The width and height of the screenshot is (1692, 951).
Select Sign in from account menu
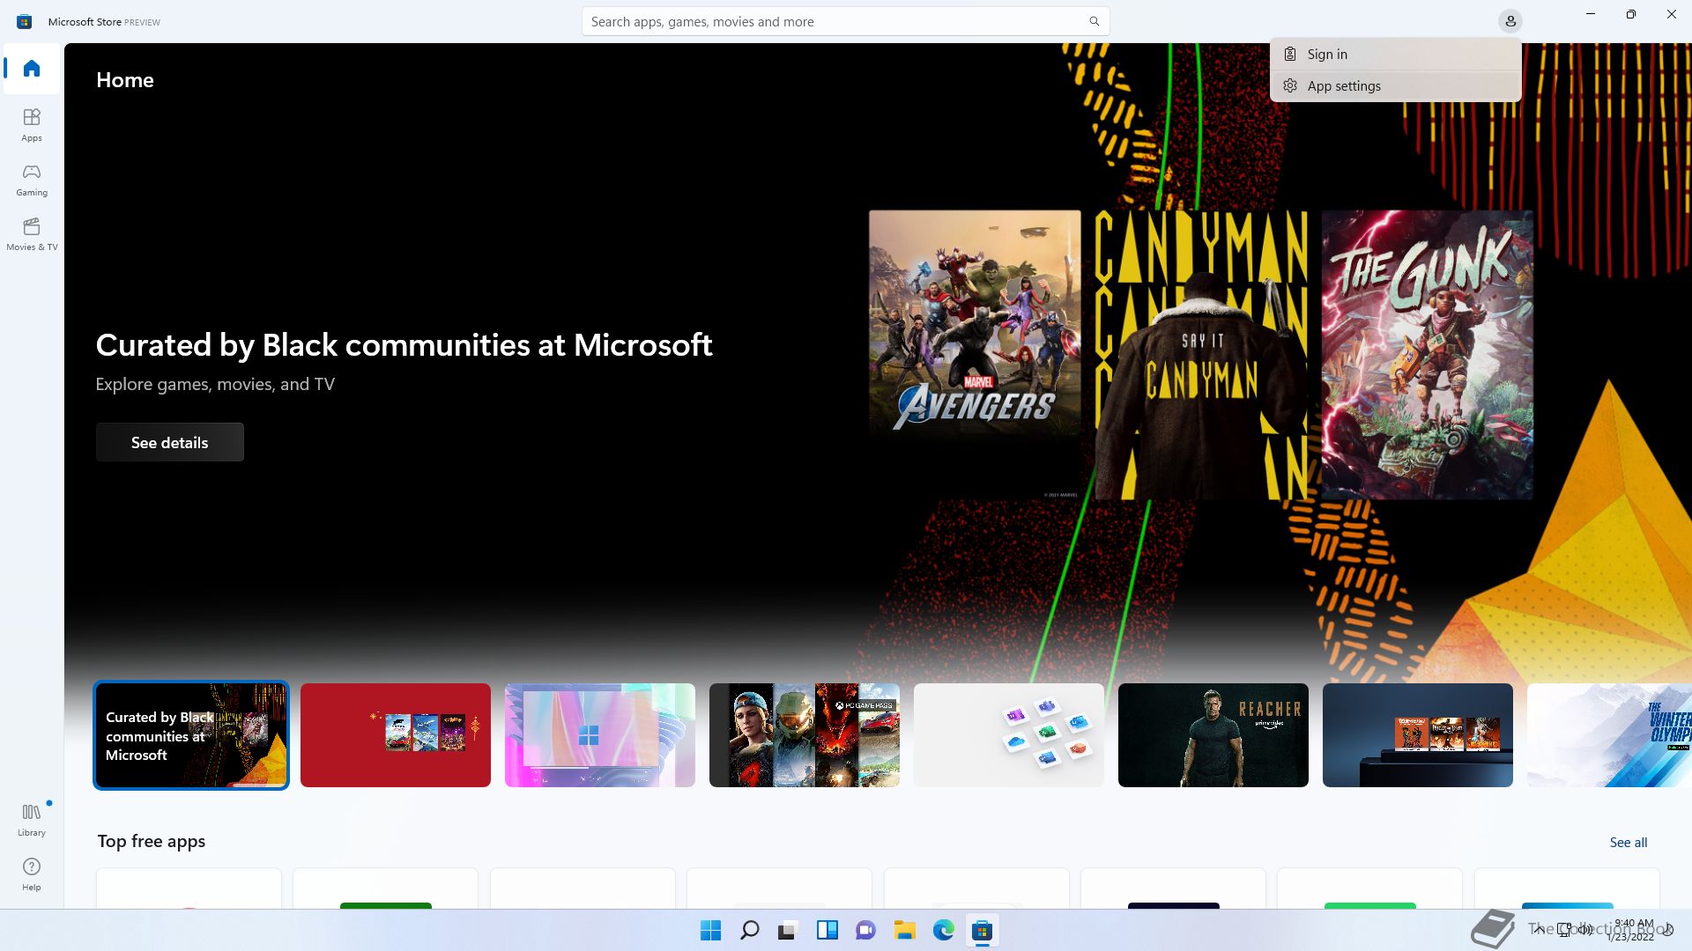click(1395, 54)
